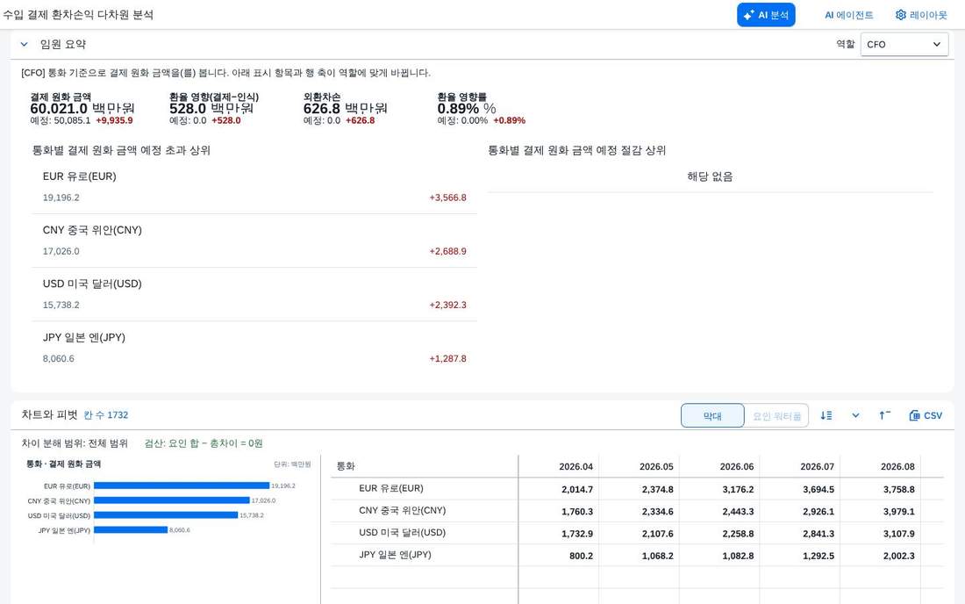This screenshot has height=604, width=965.
Task: Click the 외환차손 626.8 KPI
Action: [346, 108]
